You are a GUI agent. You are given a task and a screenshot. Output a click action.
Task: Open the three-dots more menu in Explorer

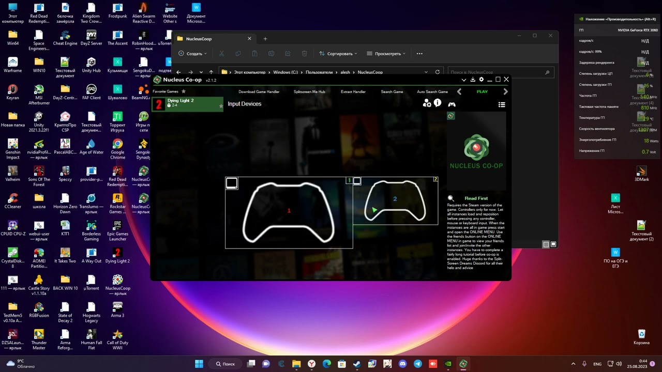(x=419, y=54)
